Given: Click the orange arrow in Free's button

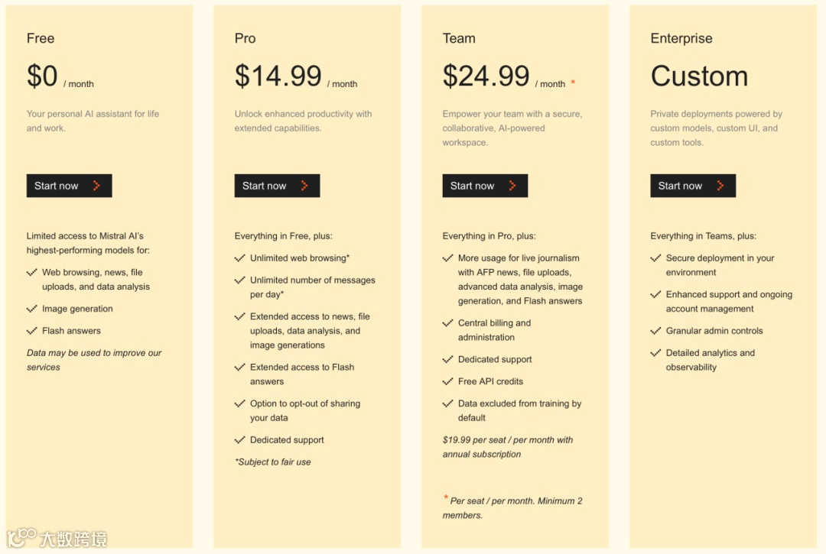Looking at the screenshot, I should coord(96,186).
